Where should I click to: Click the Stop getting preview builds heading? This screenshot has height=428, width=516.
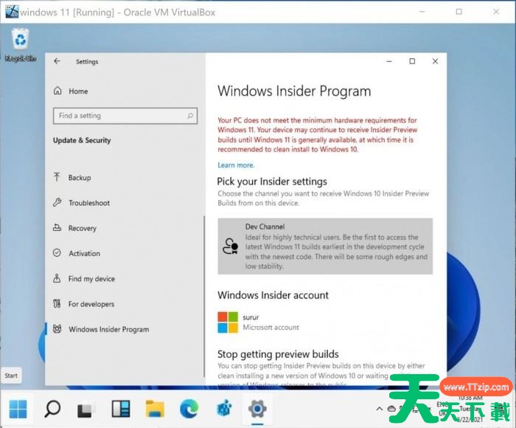(x=278, y=354)
